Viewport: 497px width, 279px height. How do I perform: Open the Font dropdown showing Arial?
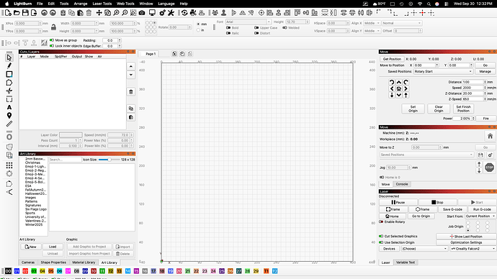[x=248, y=22]
